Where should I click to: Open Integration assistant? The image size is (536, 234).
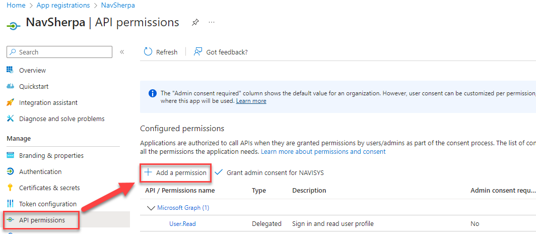point(48,103)
